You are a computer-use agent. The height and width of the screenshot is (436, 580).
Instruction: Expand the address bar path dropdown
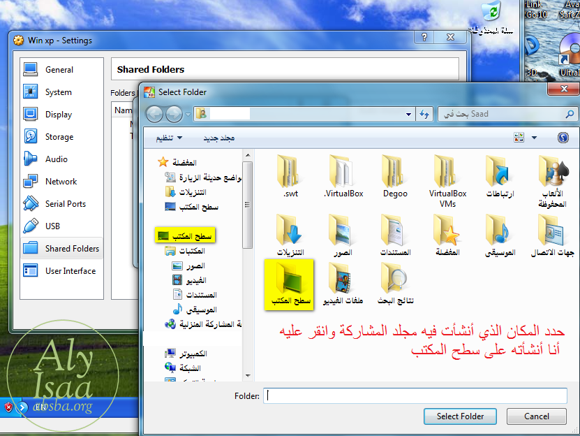[x=409, y=114]
